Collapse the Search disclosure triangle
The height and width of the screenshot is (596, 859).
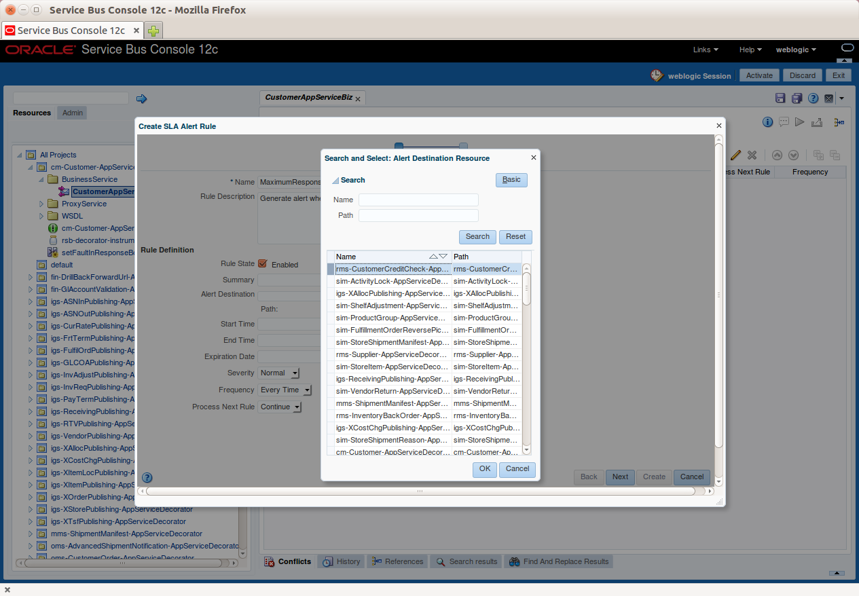pyautogui.click(x=335, y=181)
